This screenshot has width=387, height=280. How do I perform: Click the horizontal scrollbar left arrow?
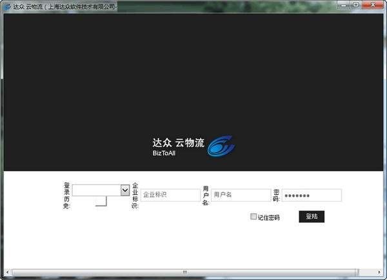click(x=6, y=272)
